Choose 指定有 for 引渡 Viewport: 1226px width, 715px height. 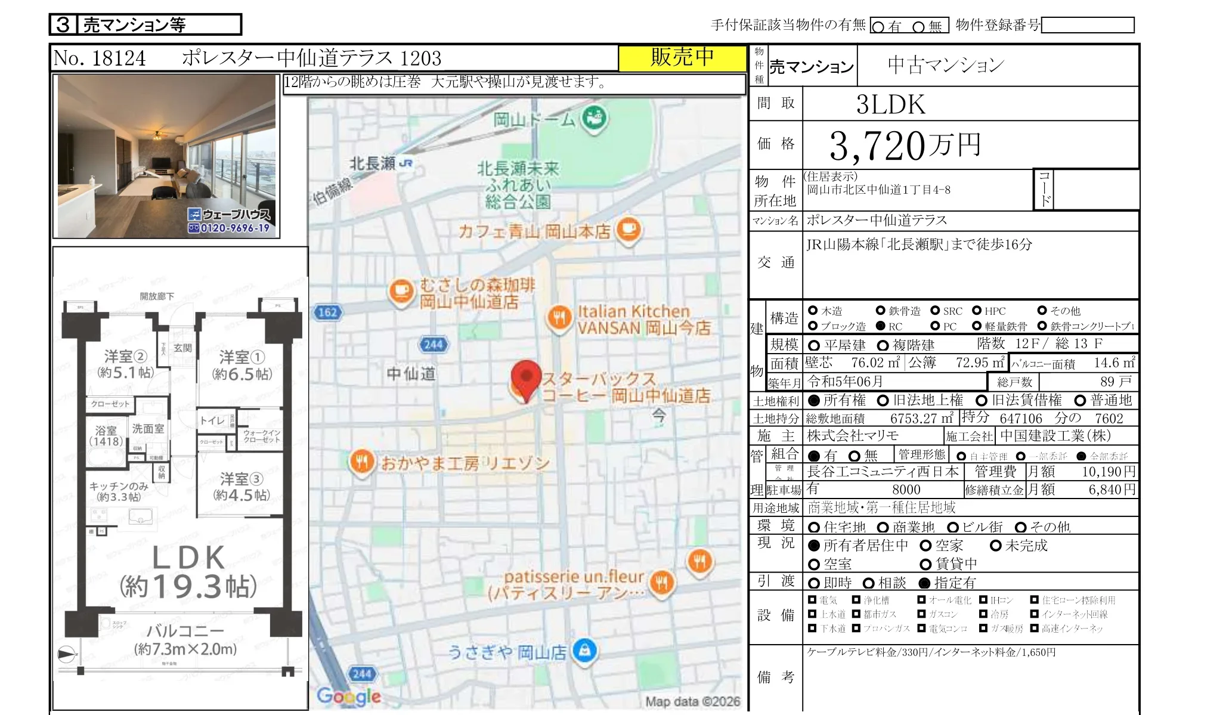(925, 583)
